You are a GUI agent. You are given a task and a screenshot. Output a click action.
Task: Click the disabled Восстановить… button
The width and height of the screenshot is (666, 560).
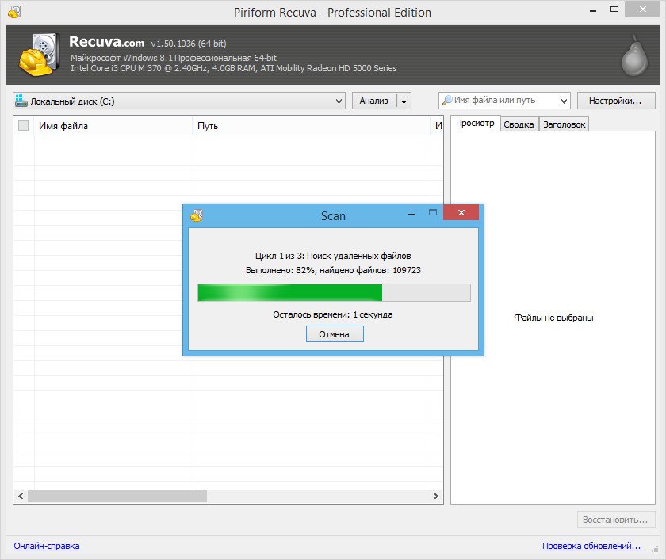[x=615, y=520]
